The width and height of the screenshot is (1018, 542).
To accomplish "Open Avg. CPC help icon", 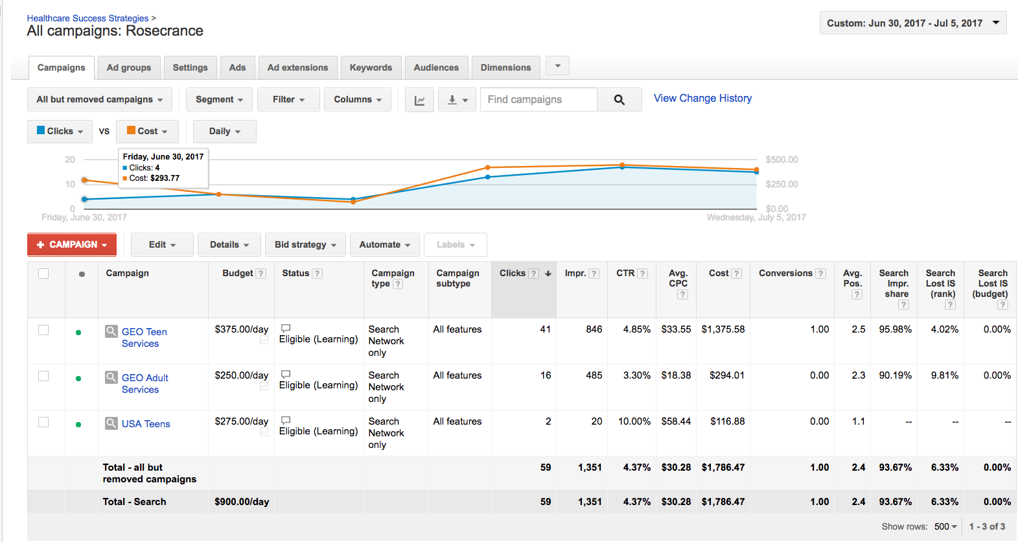I will (x=682, y=294).
